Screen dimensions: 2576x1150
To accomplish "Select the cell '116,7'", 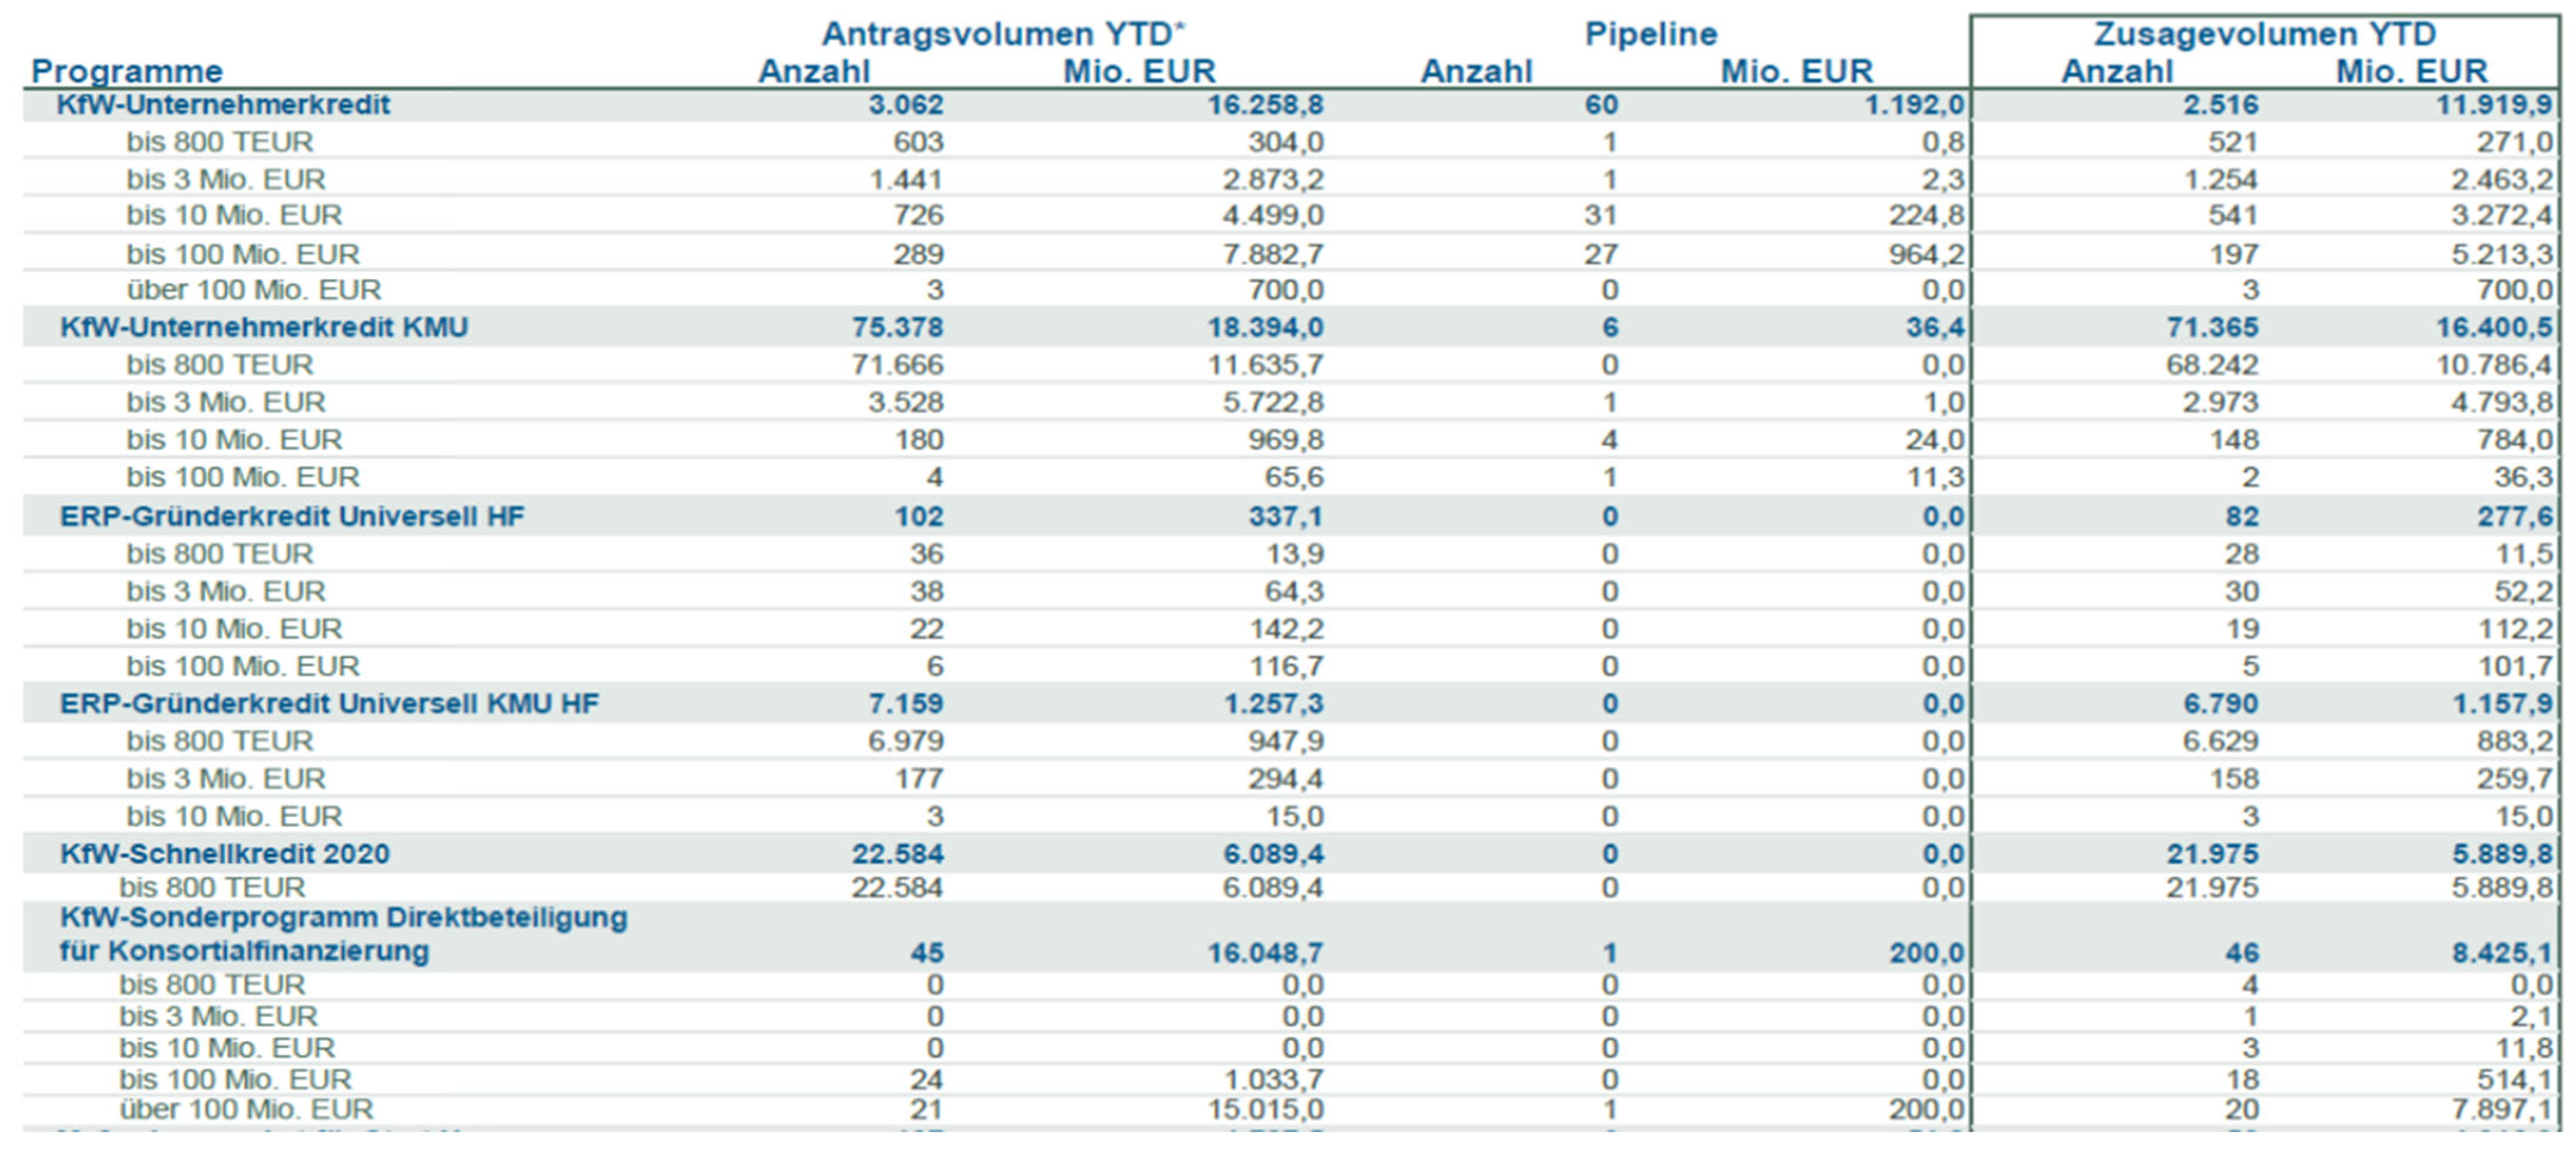I will [x=1286, y=666].
